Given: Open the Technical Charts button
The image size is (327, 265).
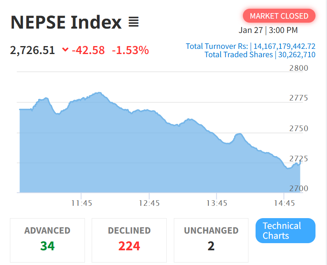Looking at the screenshot, I should pyautogui.click(x=285, y=230).
